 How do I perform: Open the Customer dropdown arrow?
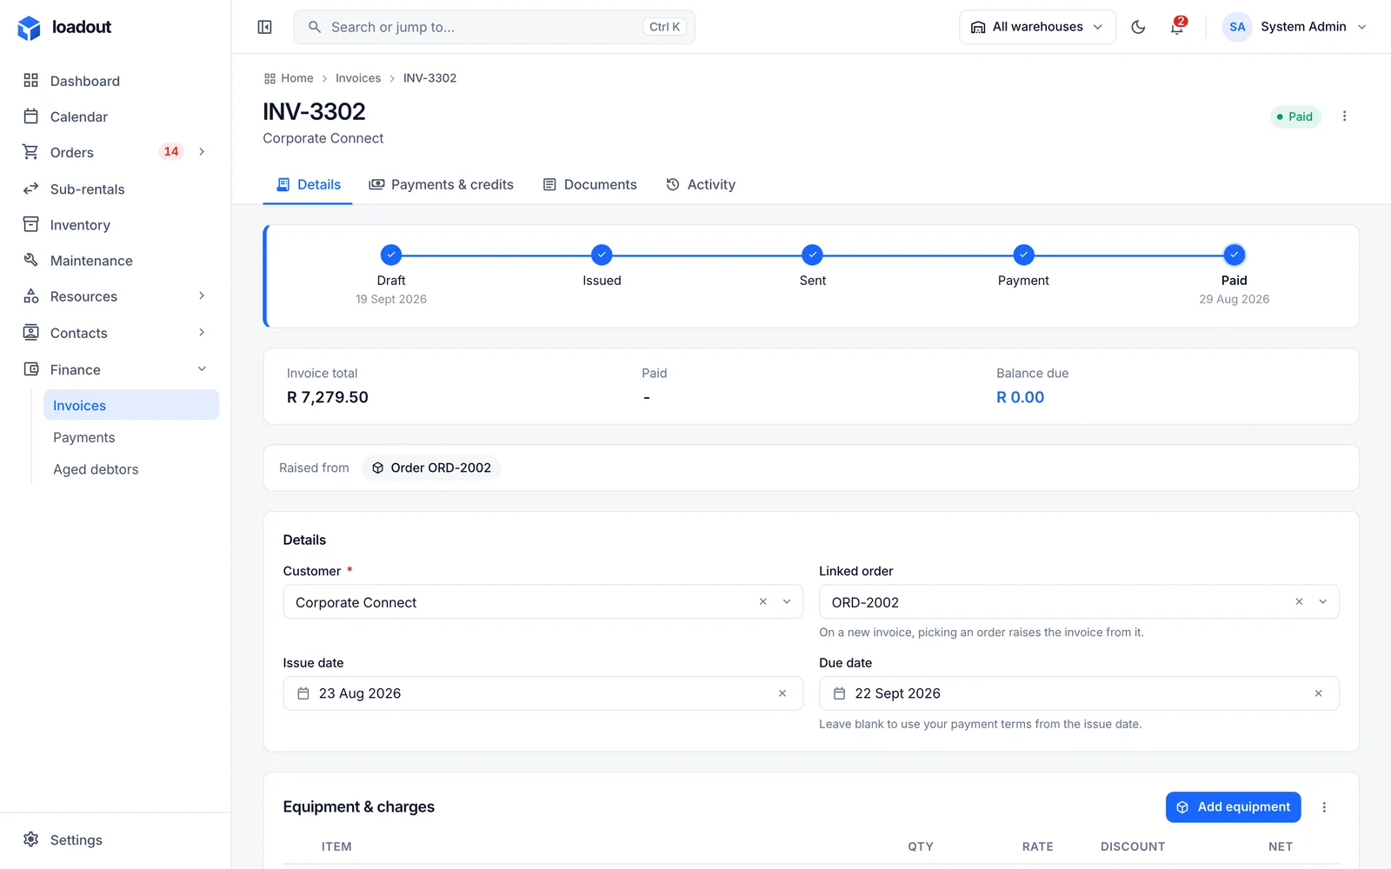(787, 601)
